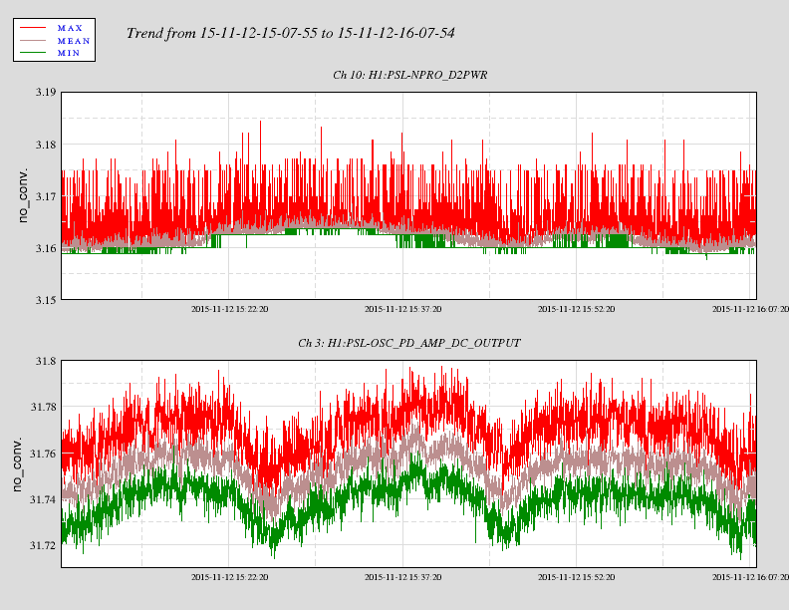Screen dimensions: 789x610
Task: Click the 3.16 y-axis label in top chart
Action: 45,248
